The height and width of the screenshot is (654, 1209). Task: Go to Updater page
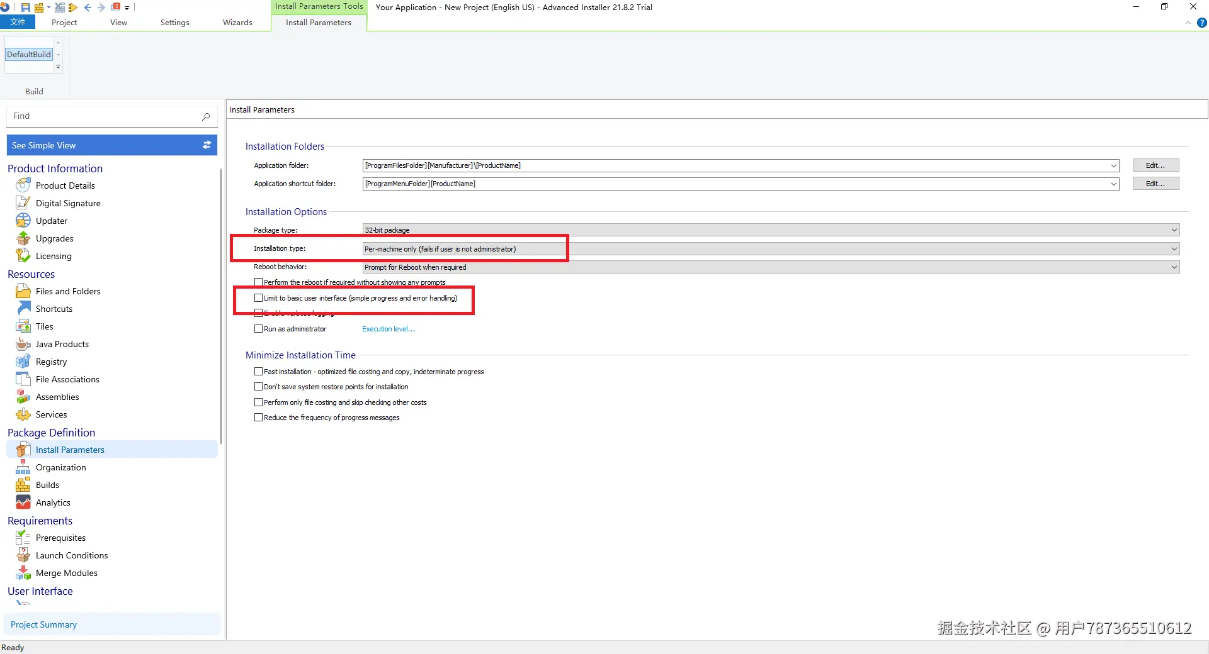[x=52, y=221]
